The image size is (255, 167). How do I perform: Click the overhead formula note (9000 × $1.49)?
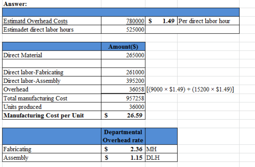coord(190,89)
